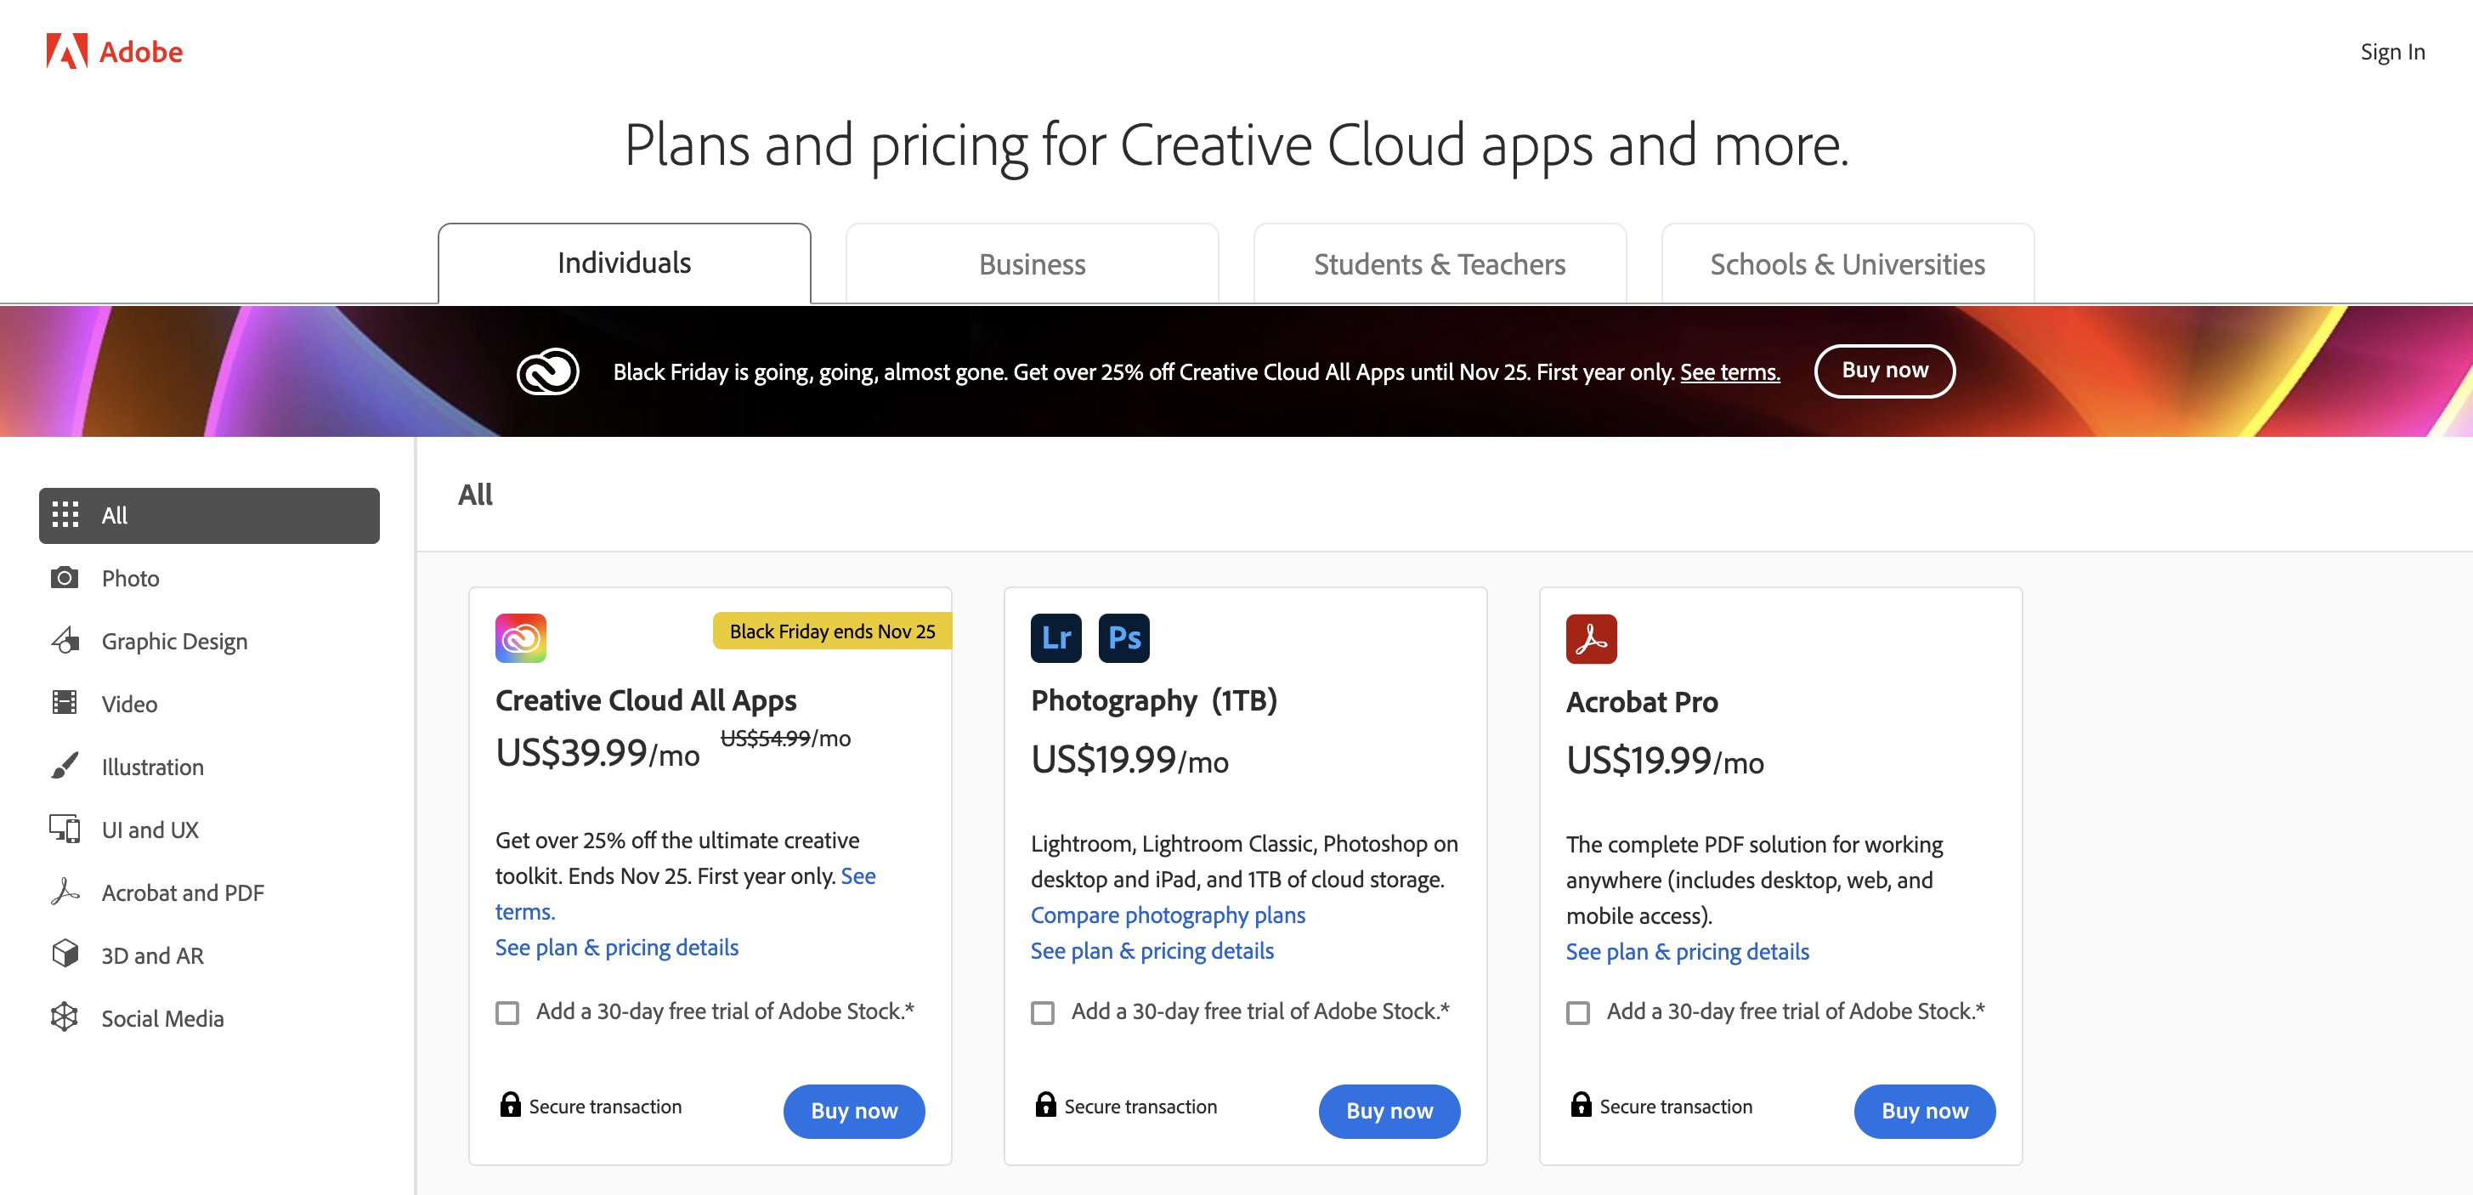Image resolution: width=2473 pixels, height=1195 pixels.
Task: Select the Students & Teachers tab
Action: point(1439,263)
